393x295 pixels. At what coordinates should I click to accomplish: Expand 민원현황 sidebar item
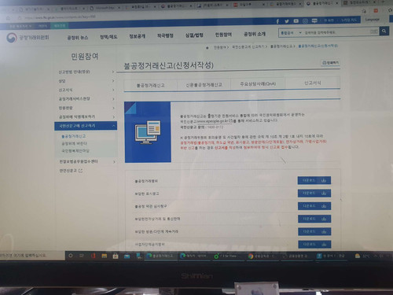(86, 108)
